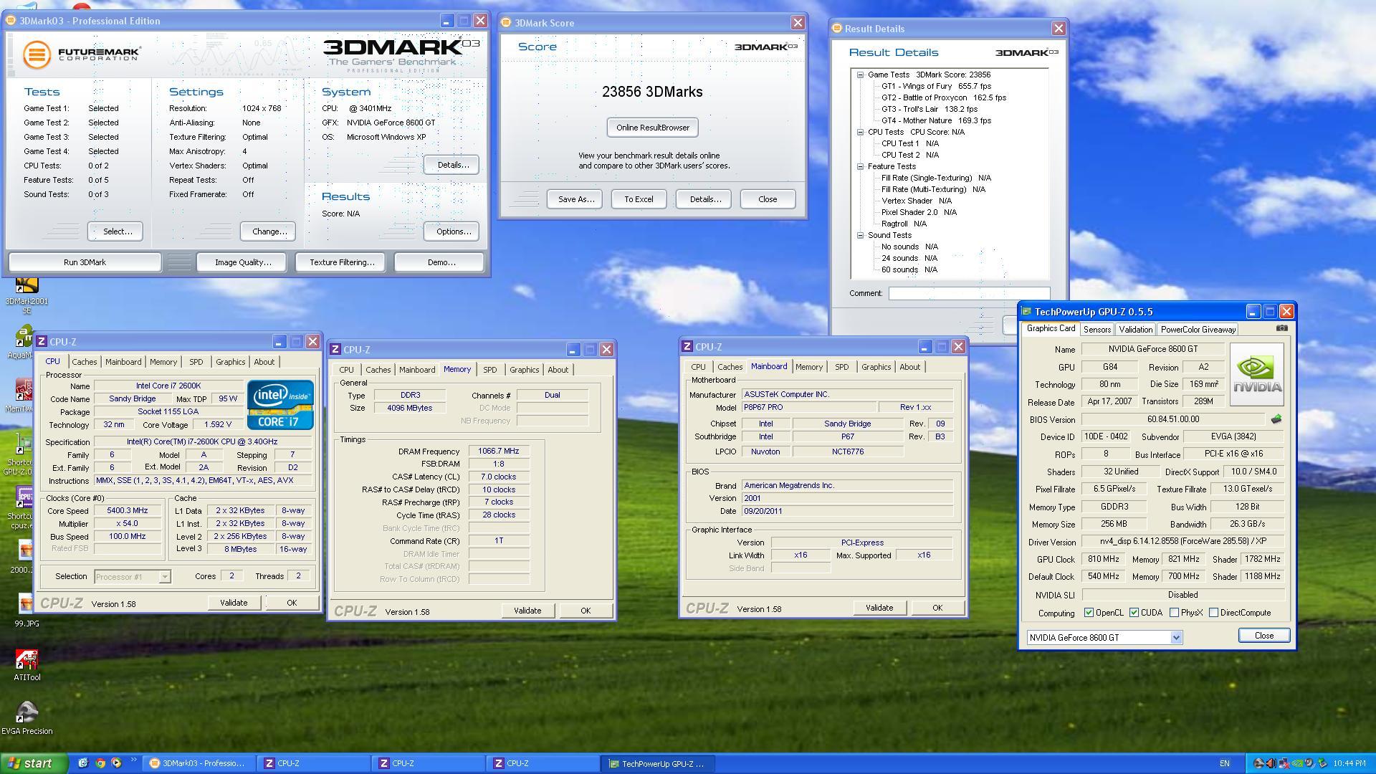Select the GT4 - Mother Nature row
Viewport: 1376px width, 774px height.
[936, 120]
